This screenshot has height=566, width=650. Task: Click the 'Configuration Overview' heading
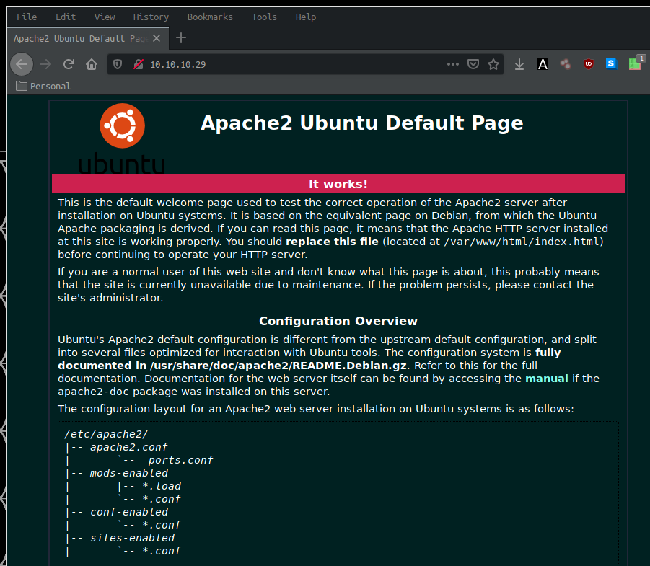(x=338, y=321)
